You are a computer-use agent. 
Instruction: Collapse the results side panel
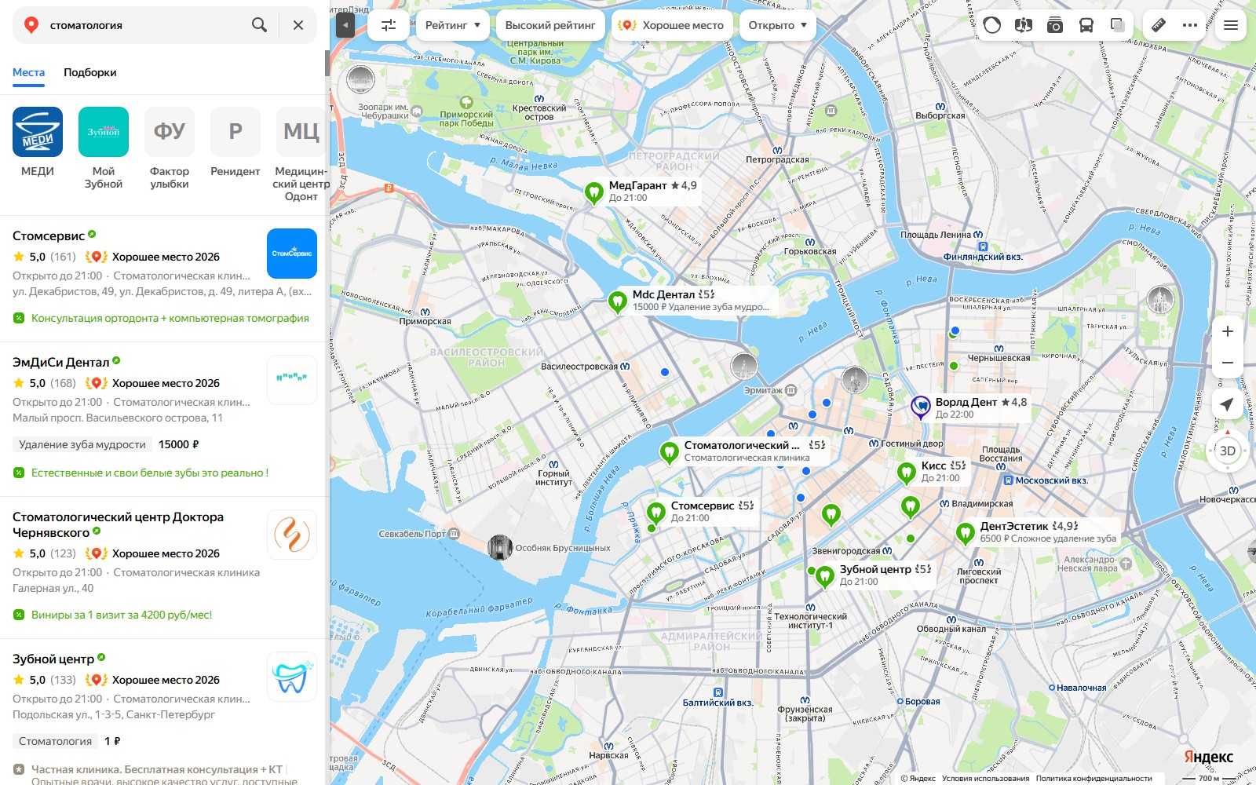[345, 25]
